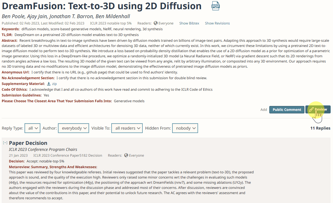This screenshot has width=333, height=203.
Task: Open the PDF icon next to the title
Action: (216, 6)
